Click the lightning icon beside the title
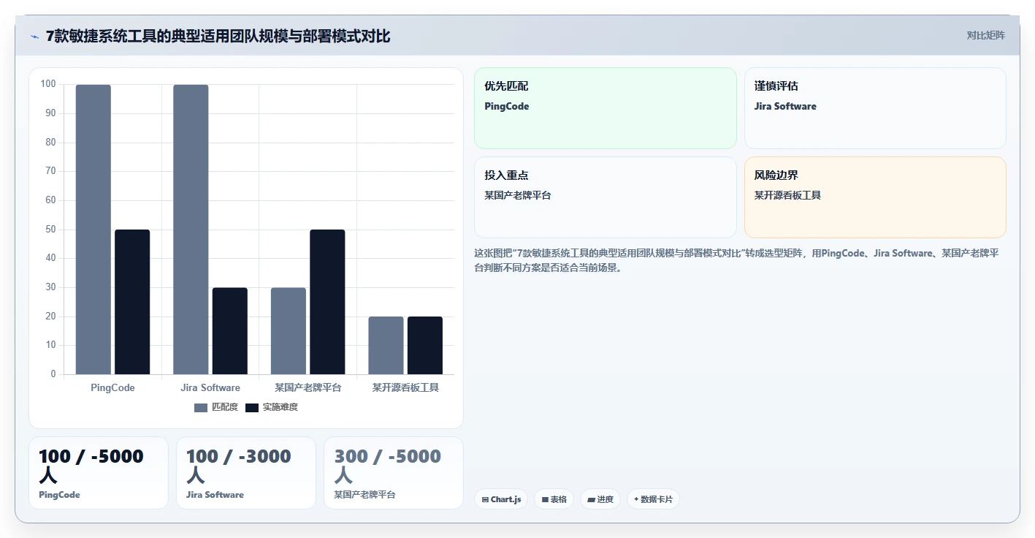 [34, 36]
